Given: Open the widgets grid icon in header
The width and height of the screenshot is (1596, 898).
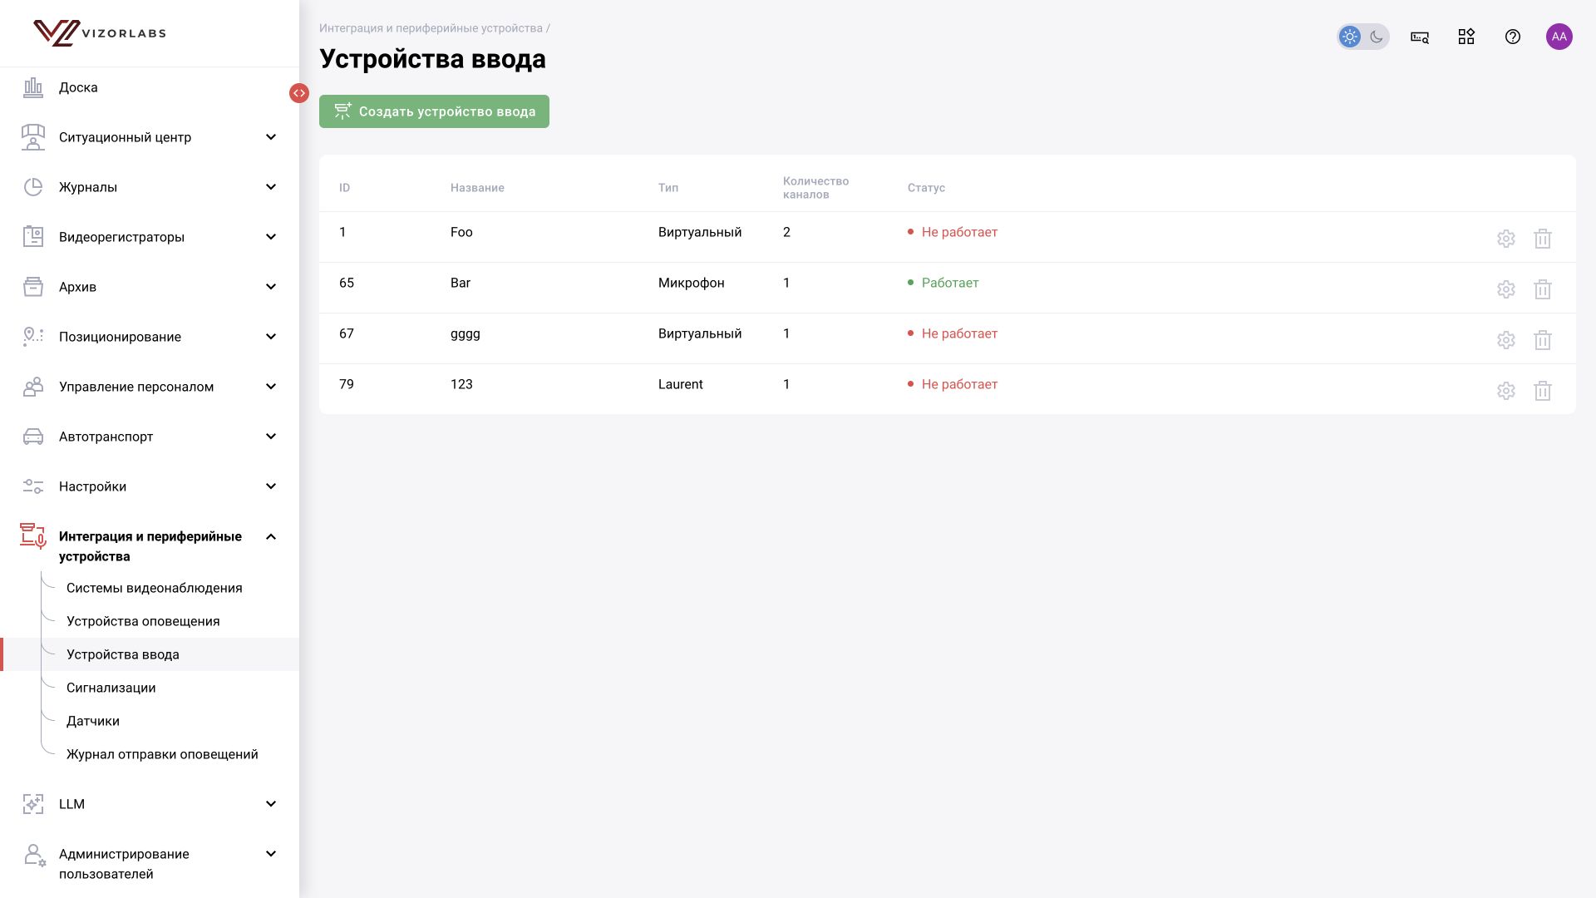Looking at the screenshot, I should click(1466, 37).
